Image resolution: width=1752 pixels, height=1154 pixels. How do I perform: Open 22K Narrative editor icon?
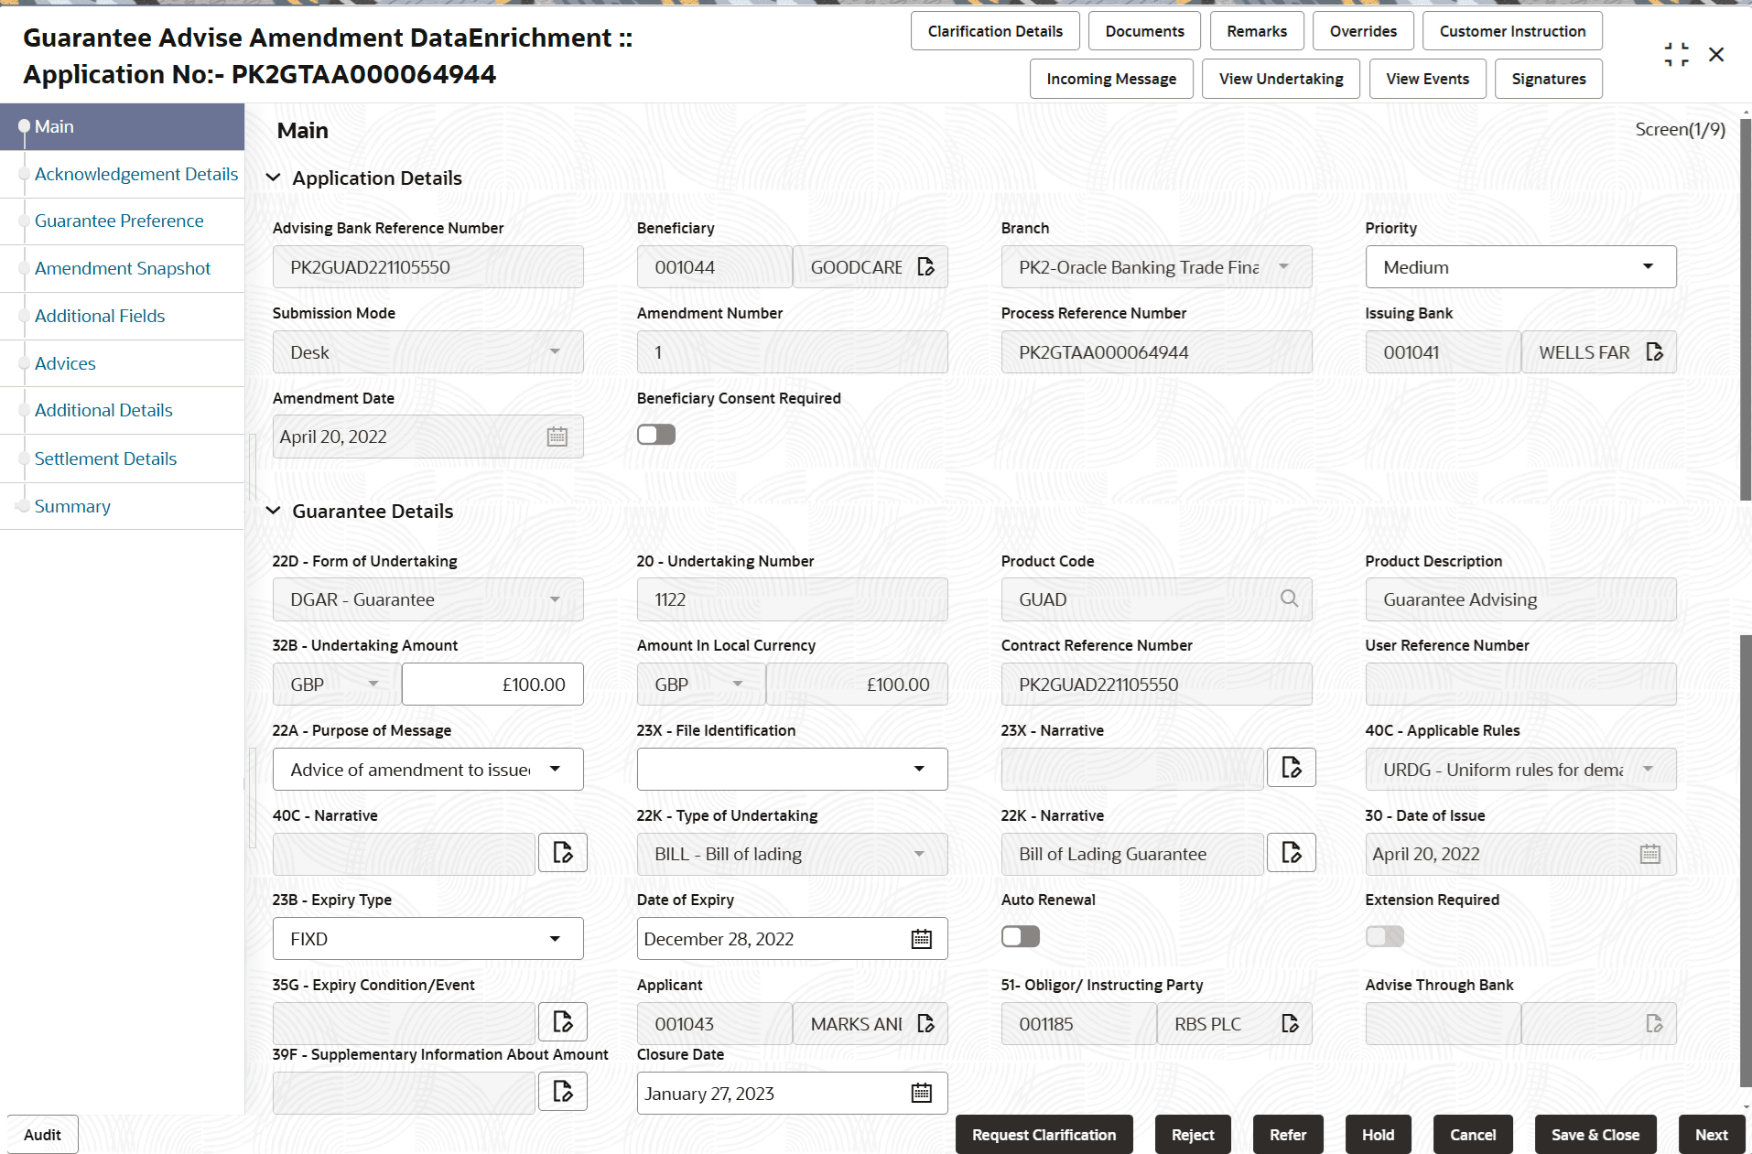click(x=1292, y=853)
